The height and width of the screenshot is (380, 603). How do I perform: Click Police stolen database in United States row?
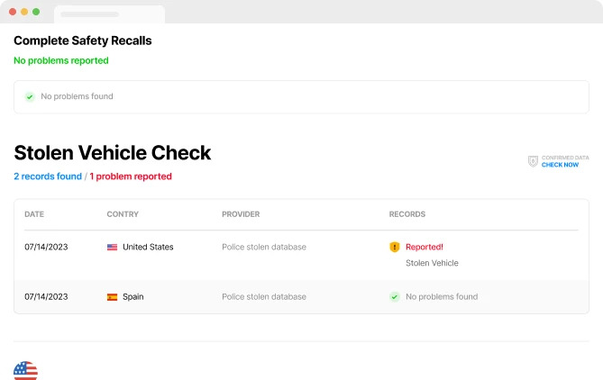pyautogui.click(x=264, y=247)
